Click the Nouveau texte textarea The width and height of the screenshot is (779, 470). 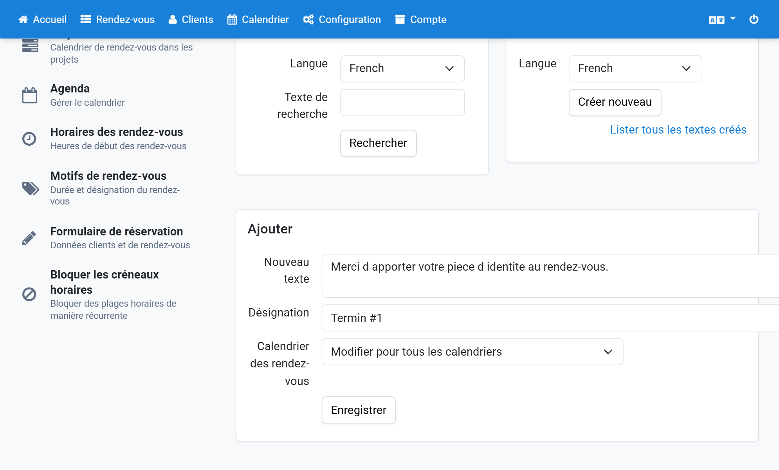click(550, 276)
